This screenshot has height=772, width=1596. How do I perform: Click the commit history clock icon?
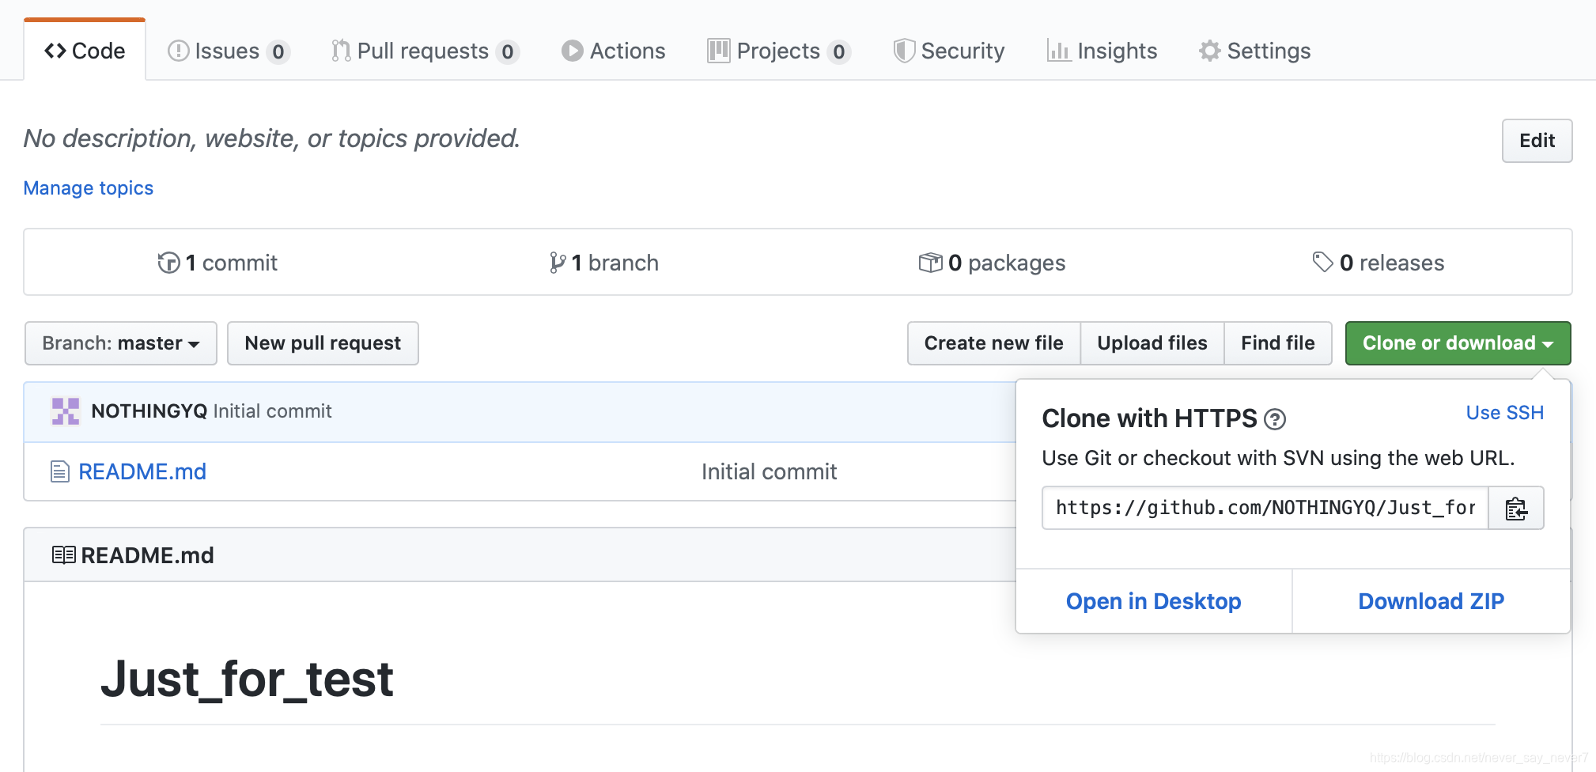click(x=168, y=263)
